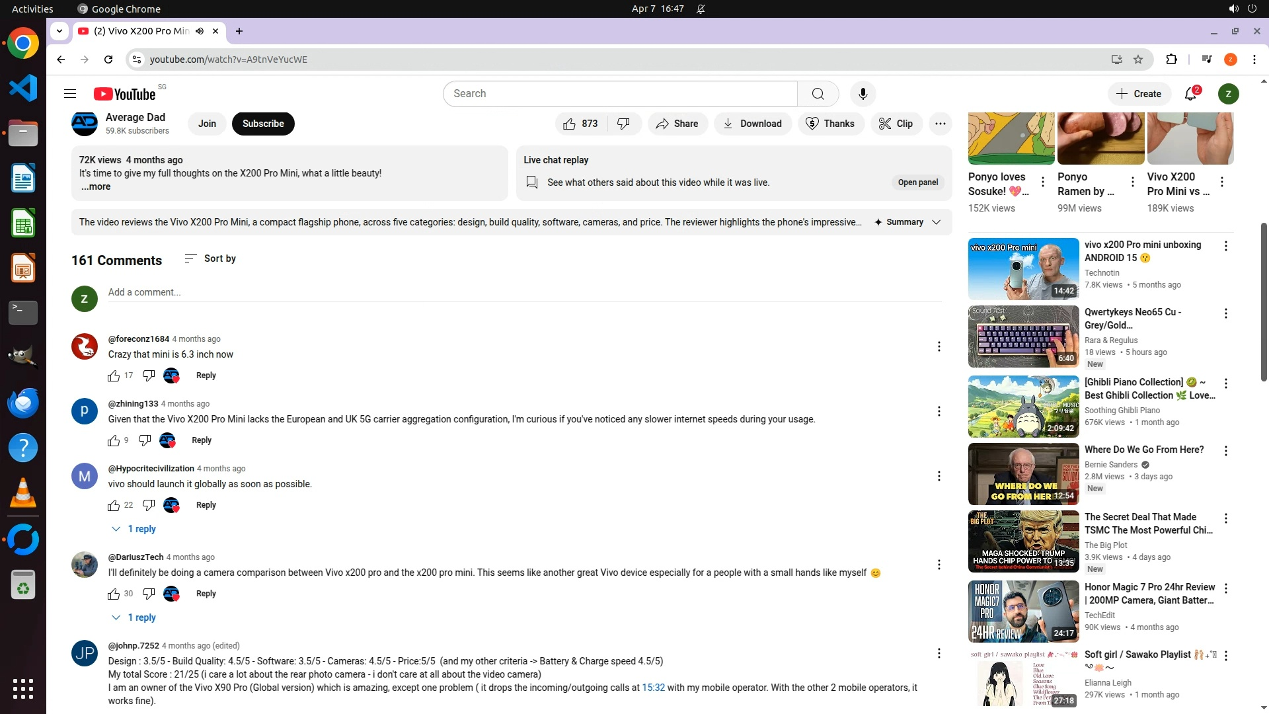The image size is (1269, 714).
Task: Like the video showing 873 likes
Action: pyautogui.click(x=580, y=124)
